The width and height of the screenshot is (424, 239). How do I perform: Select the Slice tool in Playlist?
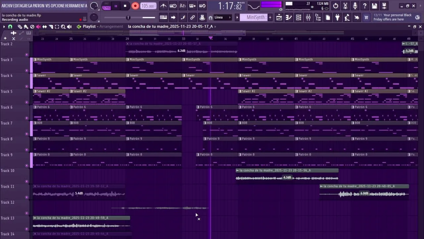click(51, 27)
